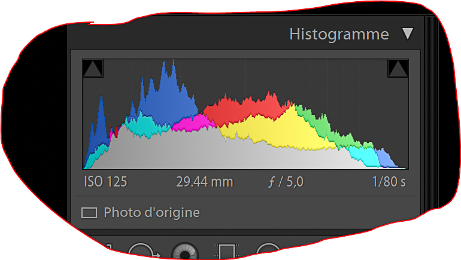Select the Red Eye Correction tool icon
461x260 pixels.
(185, 252)
